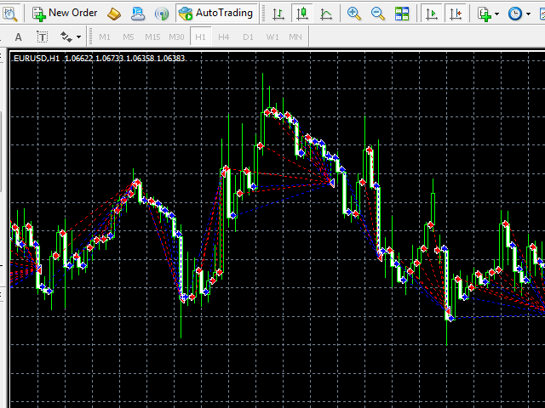
Task: Open the indicators list dropdown
Action: [488, 13]
